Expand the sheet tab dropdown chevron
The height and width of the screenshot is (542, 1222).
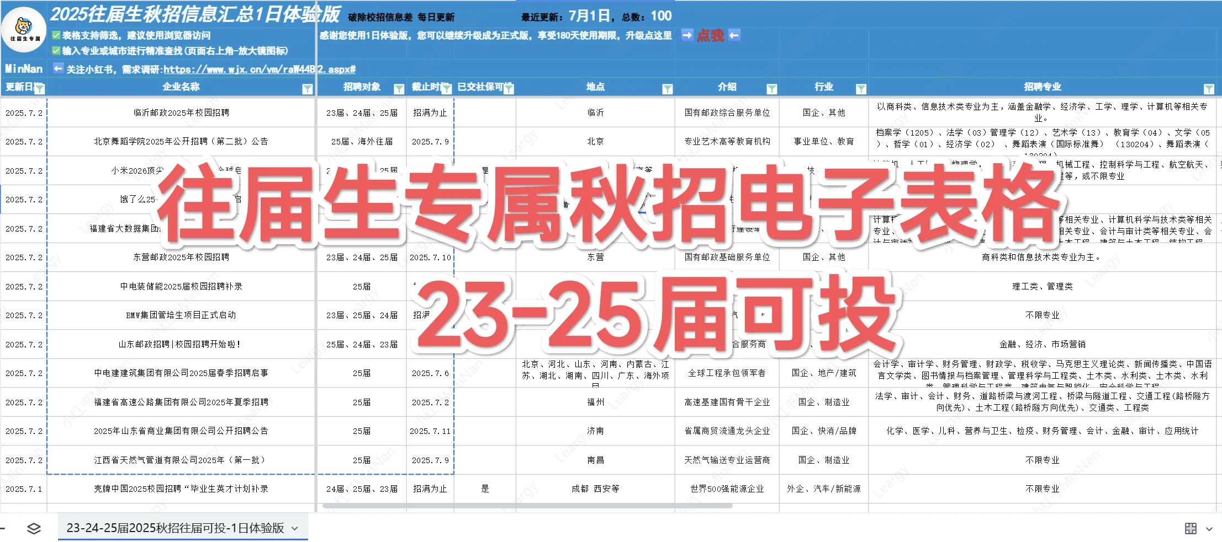294,528
